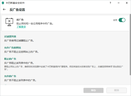Click the text 阻止网站和一些应用程序中的广告。
This screenshot has height=96, width=131.
(35, 24)
